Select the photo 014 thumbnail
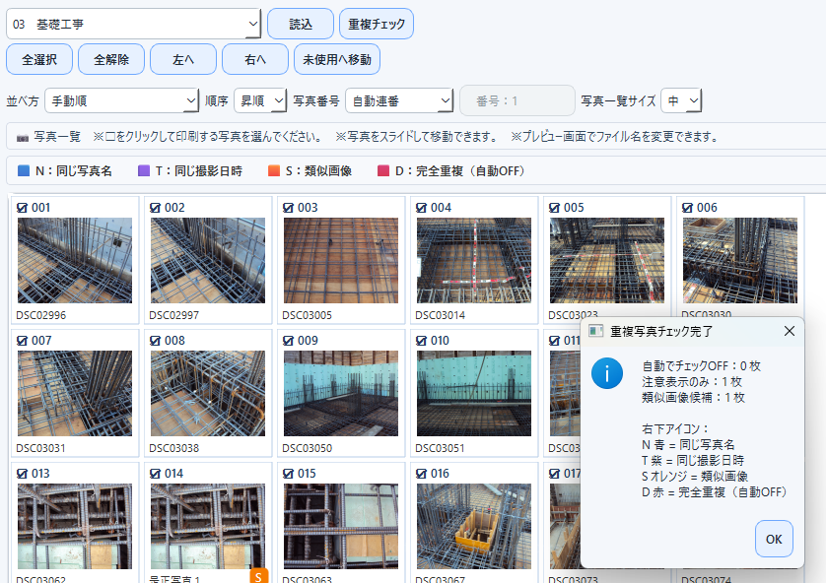Viewport: 826px width, 583px height. [x=208, y=526]
